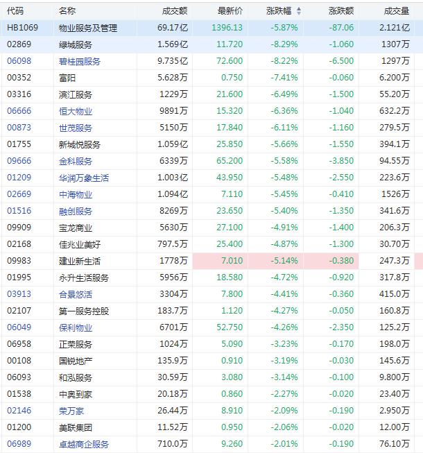Screen dimensions: 423x453
Task: Sort by the 涨跌额 column header
Action: [341, 11]
